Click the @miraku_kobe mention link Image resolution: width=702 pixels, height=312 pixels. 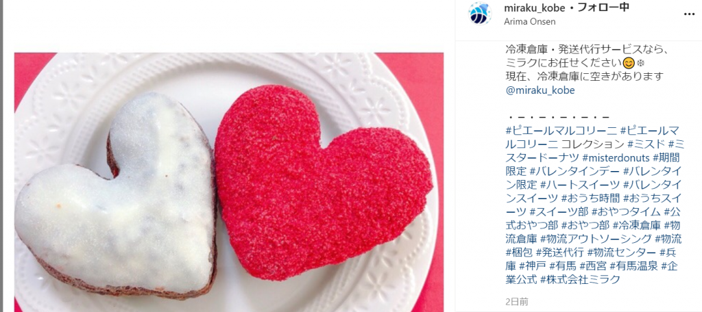pyautogui.click(x=540, y=90)
